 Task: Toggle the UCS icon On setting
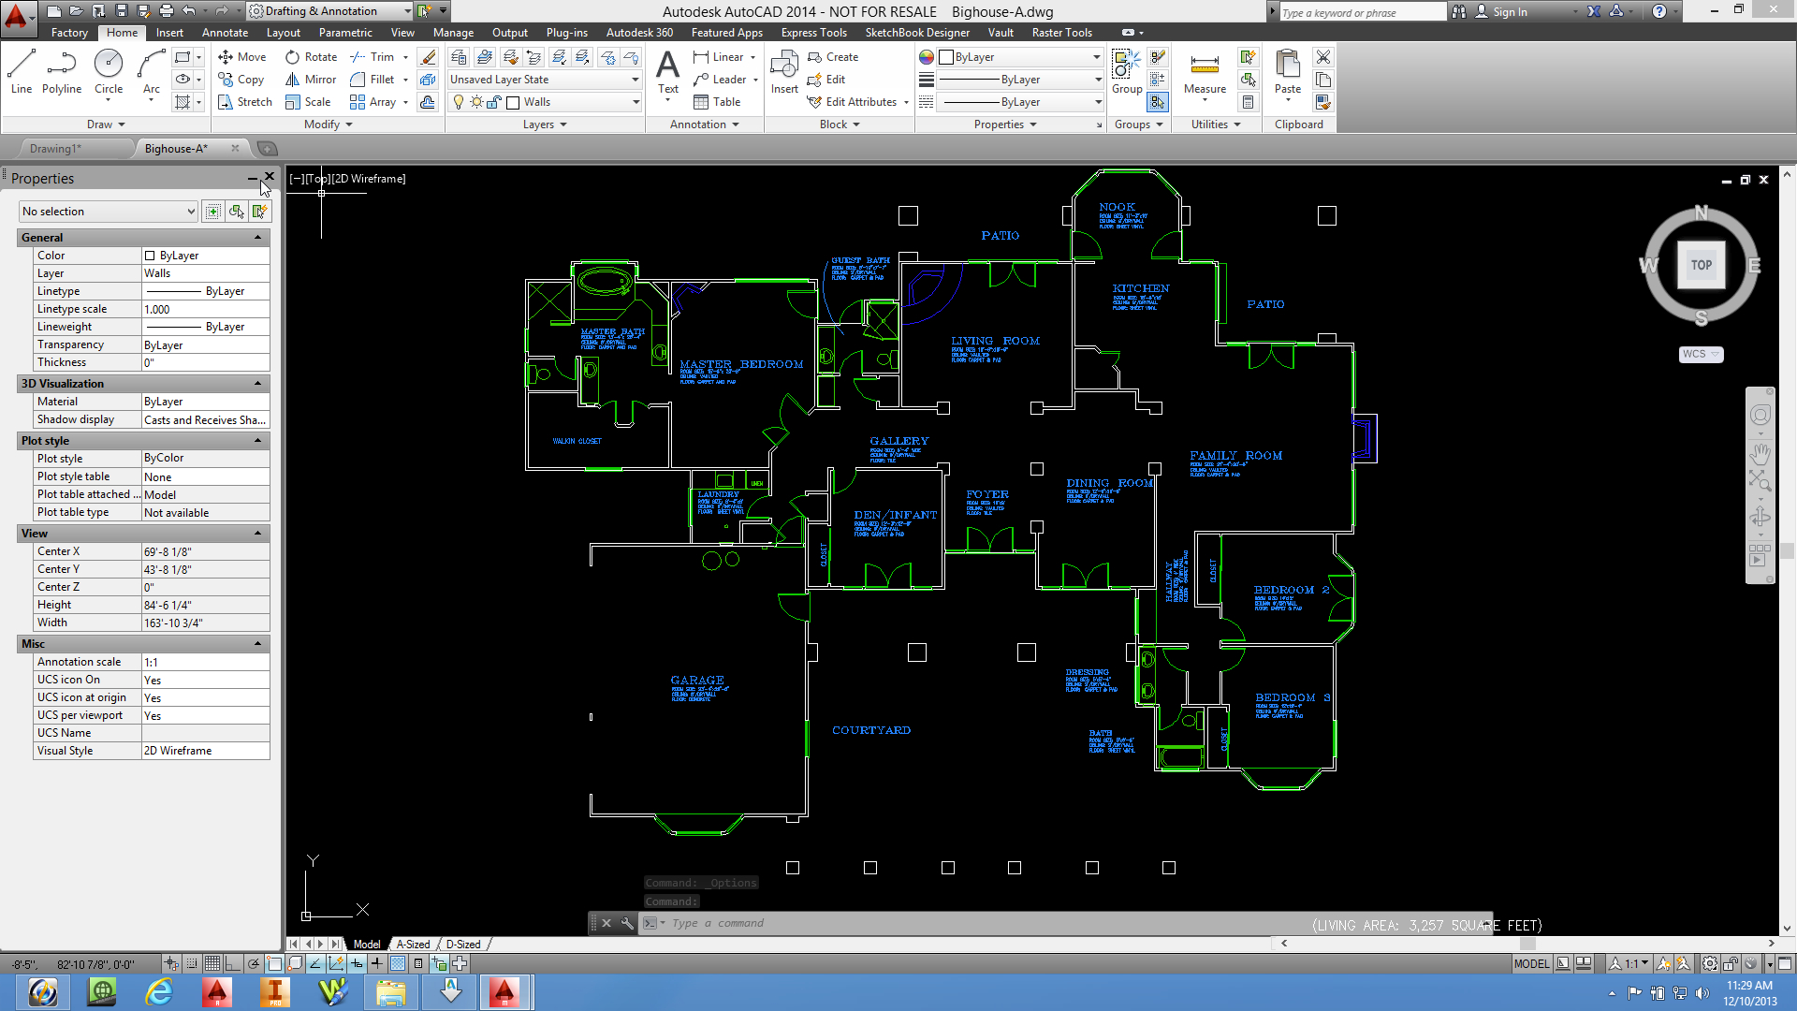(x=204, y=679)
